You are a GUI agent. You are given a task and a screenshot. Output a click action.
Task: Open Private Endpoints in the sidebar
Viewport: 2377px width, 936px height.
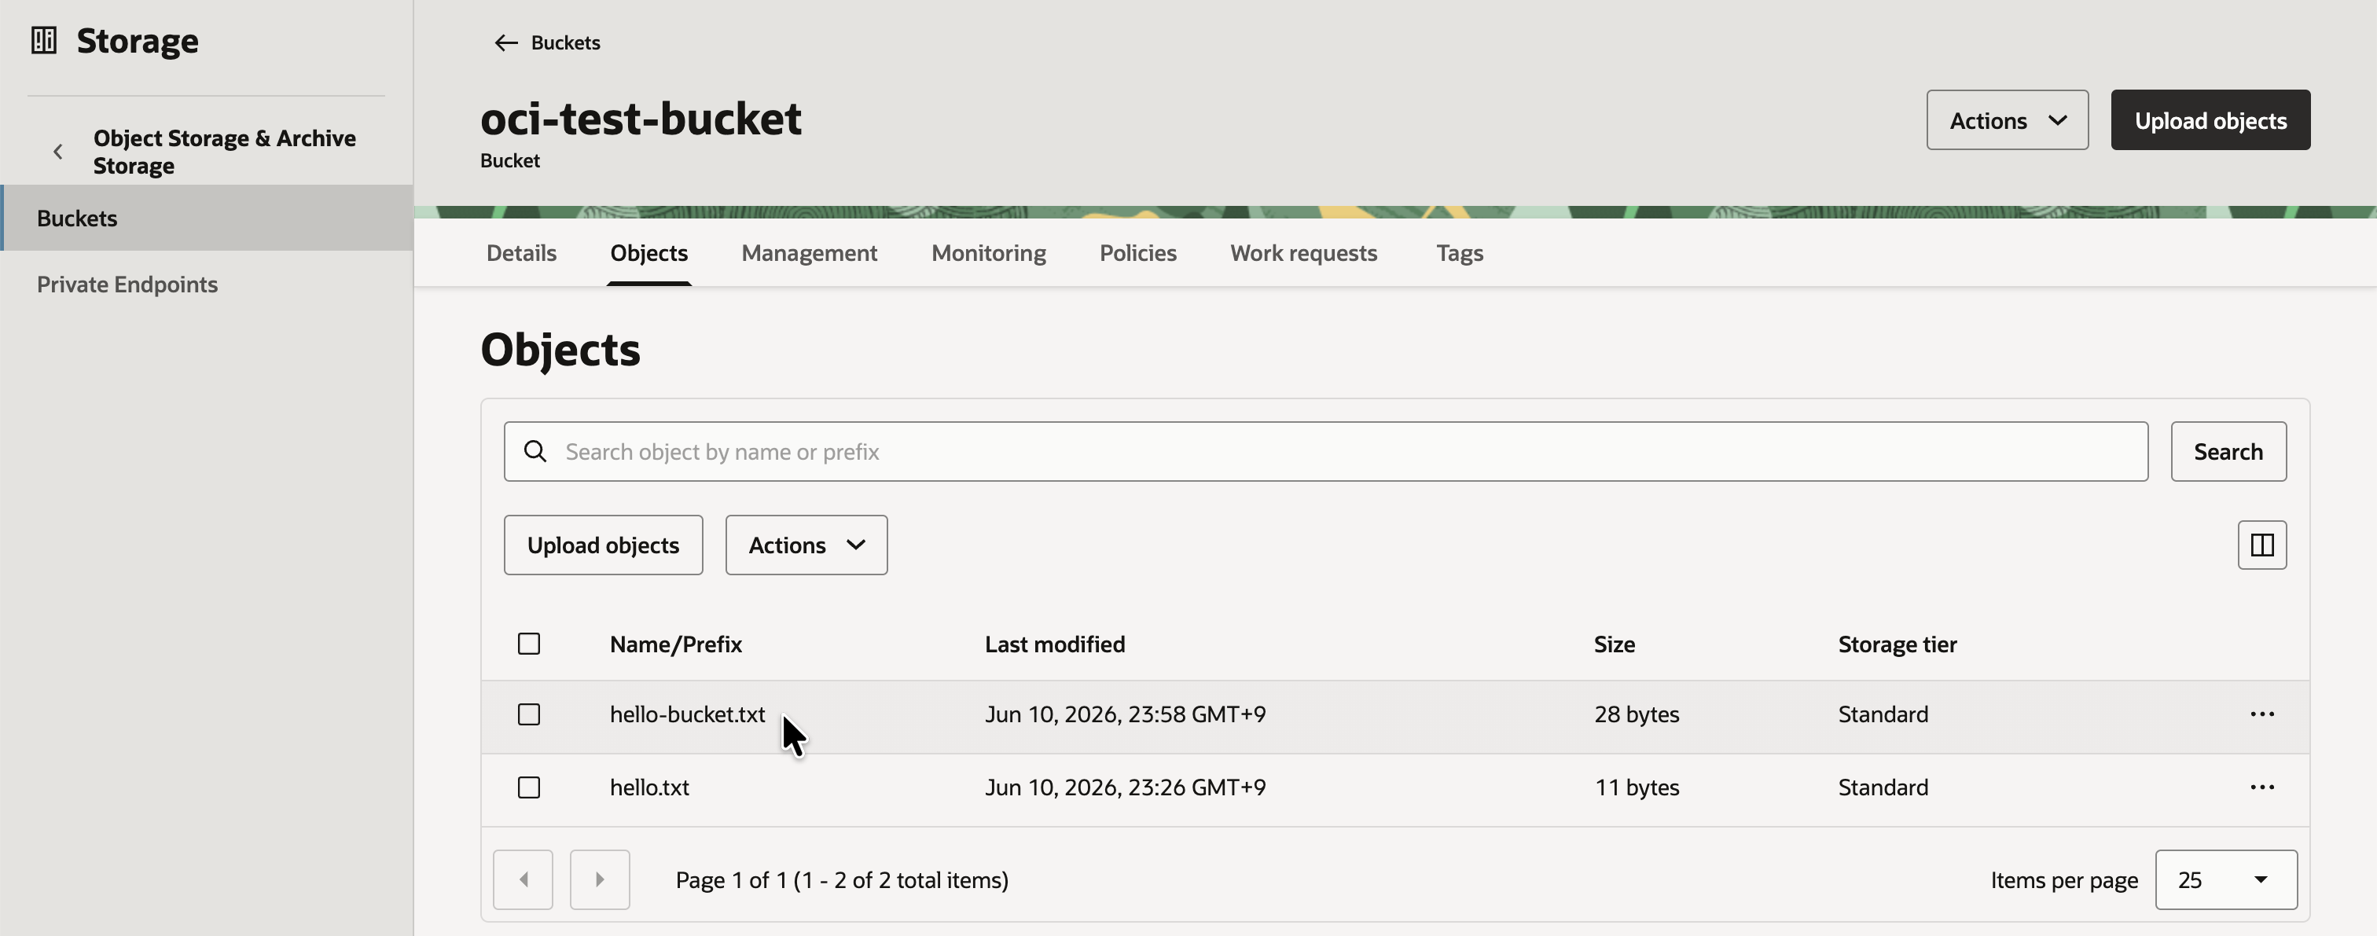click(x=127, y=284)
